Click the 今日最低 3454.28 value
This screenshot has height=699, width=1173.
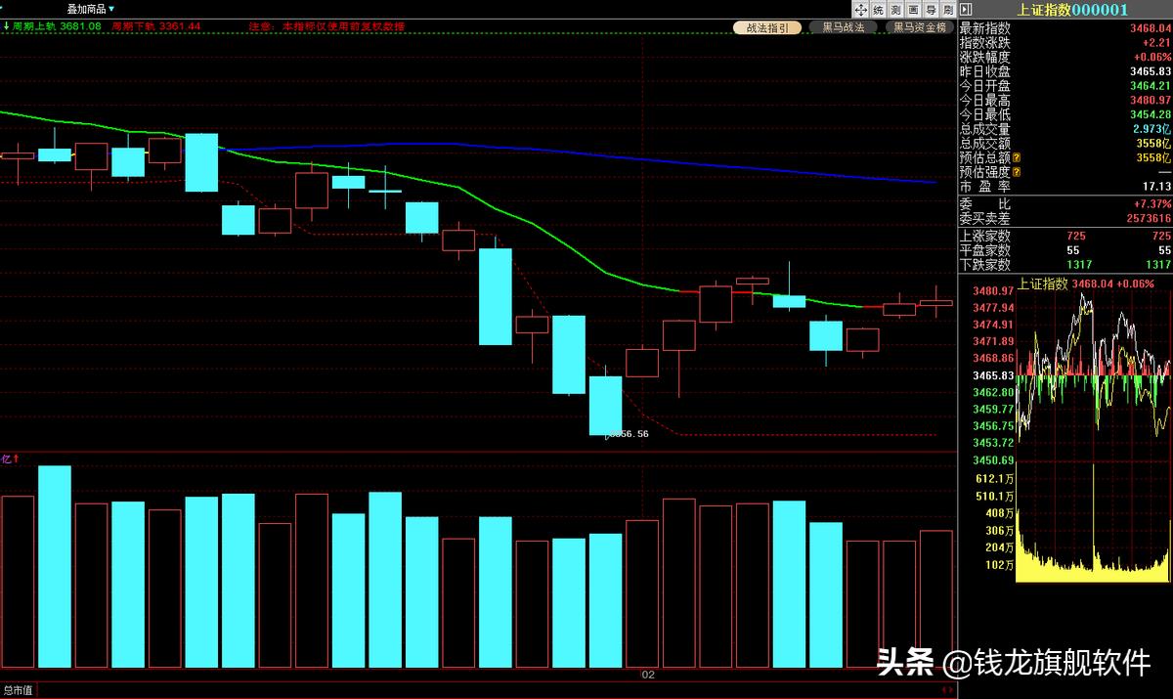[x=1151, y=115]
